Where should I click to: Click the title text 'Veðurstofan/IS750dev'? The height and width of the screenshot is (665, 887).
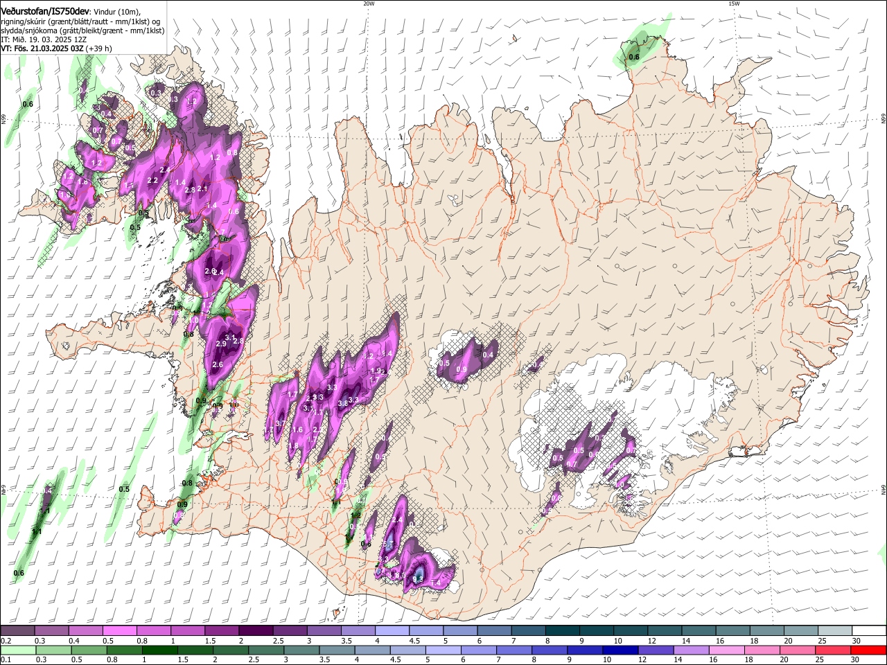45,12
